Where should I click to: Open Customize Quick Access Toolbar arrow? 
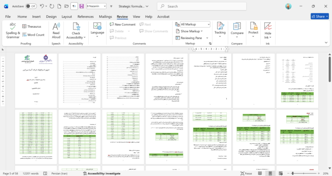[111, 7]
